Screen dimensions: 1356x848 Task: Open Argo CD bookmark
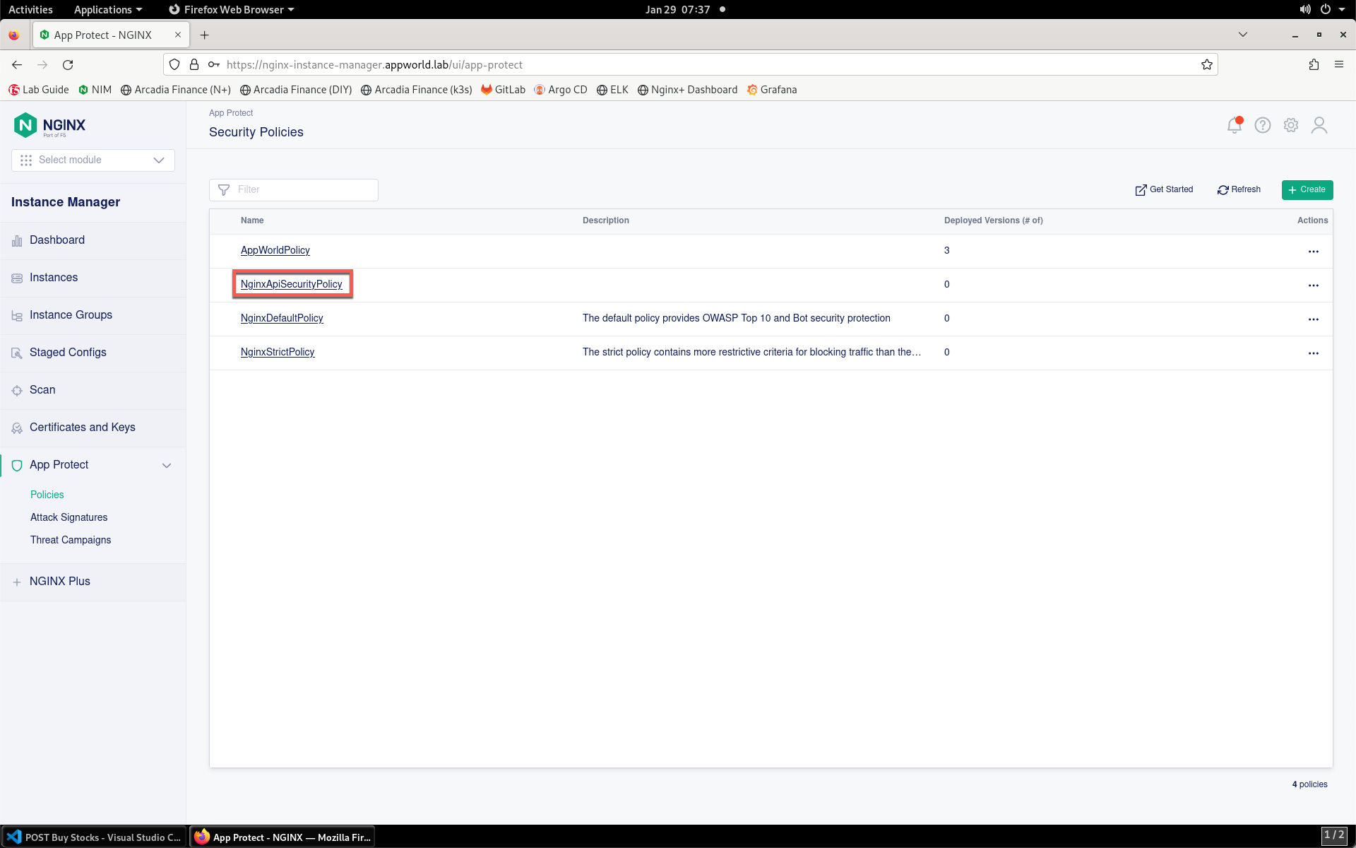[x=561, y=90]
